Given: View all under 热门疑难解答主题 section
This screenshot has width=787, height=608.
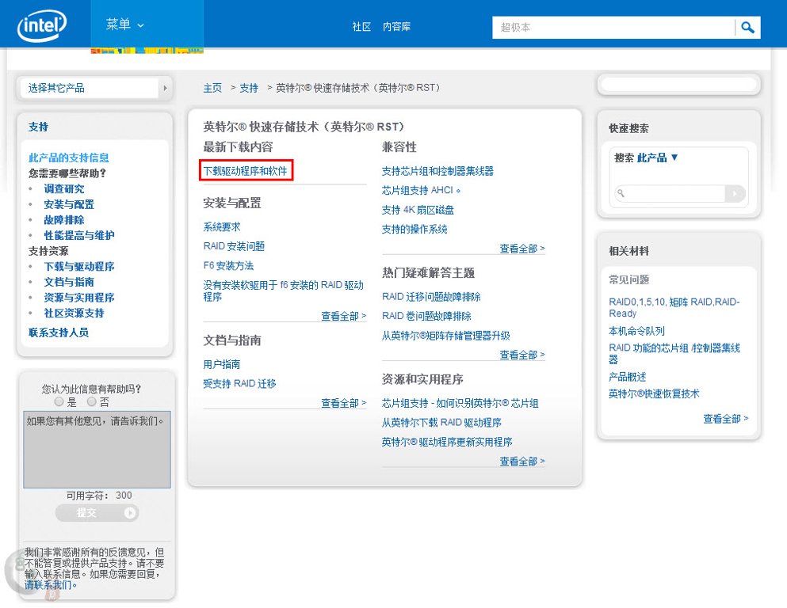Looking at the screenshot, I should click(x=521, y=355).
